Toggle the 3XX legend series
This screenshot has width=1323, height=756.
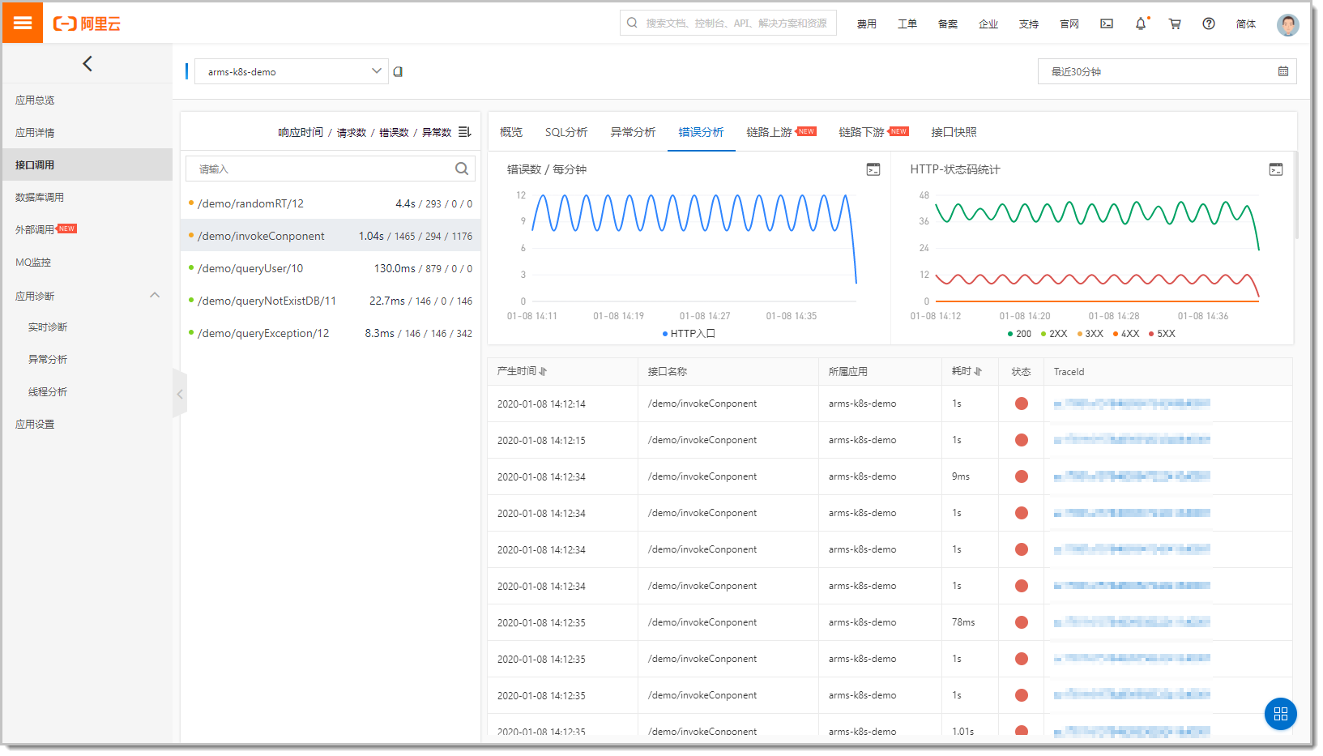(x=1090, y=334)
